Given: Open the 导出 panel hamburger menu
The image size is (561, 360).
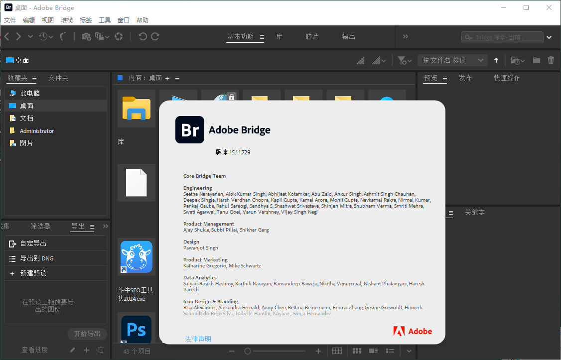Looking at the screenshot, I should [92, 227].
